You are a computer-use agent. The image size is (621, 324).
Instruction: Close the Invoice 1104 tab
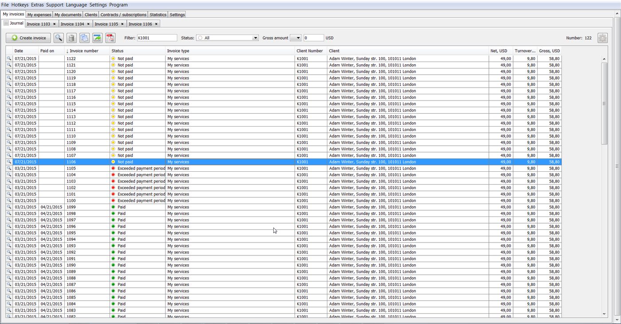88,24
